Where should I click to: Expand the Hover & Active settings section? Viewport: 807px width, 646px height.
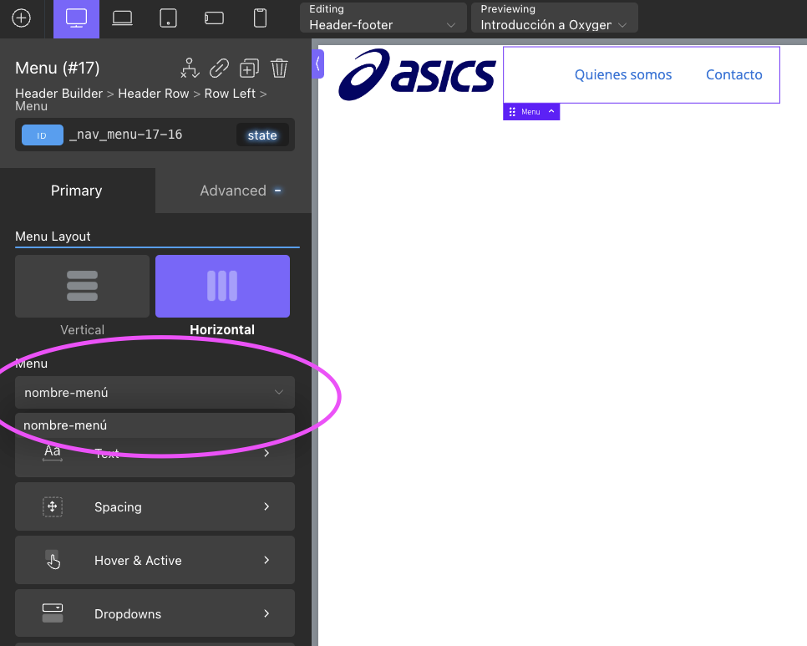(155, 560)
